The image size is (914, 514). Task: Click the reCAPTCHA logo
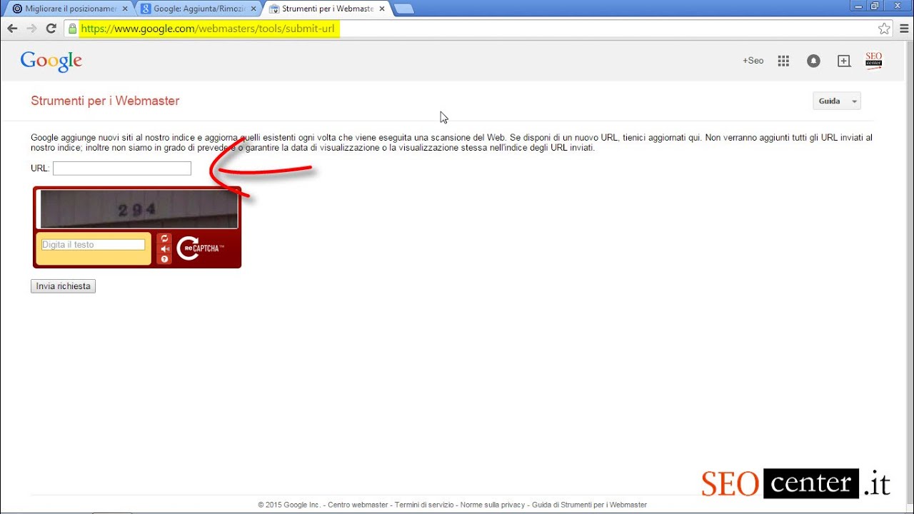coord(201,248)
